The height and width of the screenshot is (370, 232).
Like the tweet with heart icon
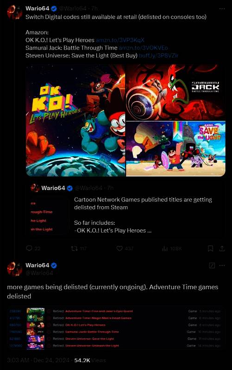[x=119, y=248]
